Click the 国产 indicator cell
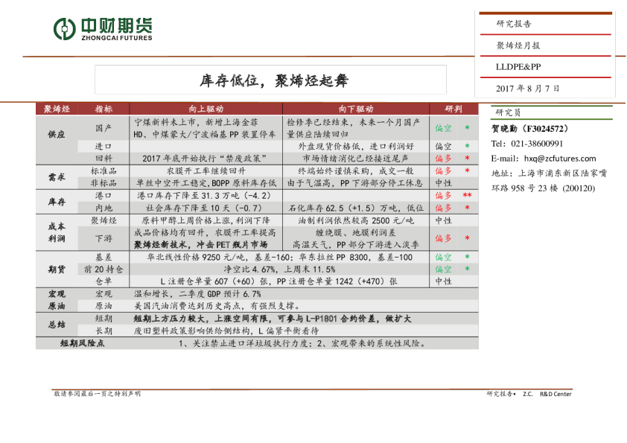The width and height of the screenshot is (627, 443). pos(104,128)
